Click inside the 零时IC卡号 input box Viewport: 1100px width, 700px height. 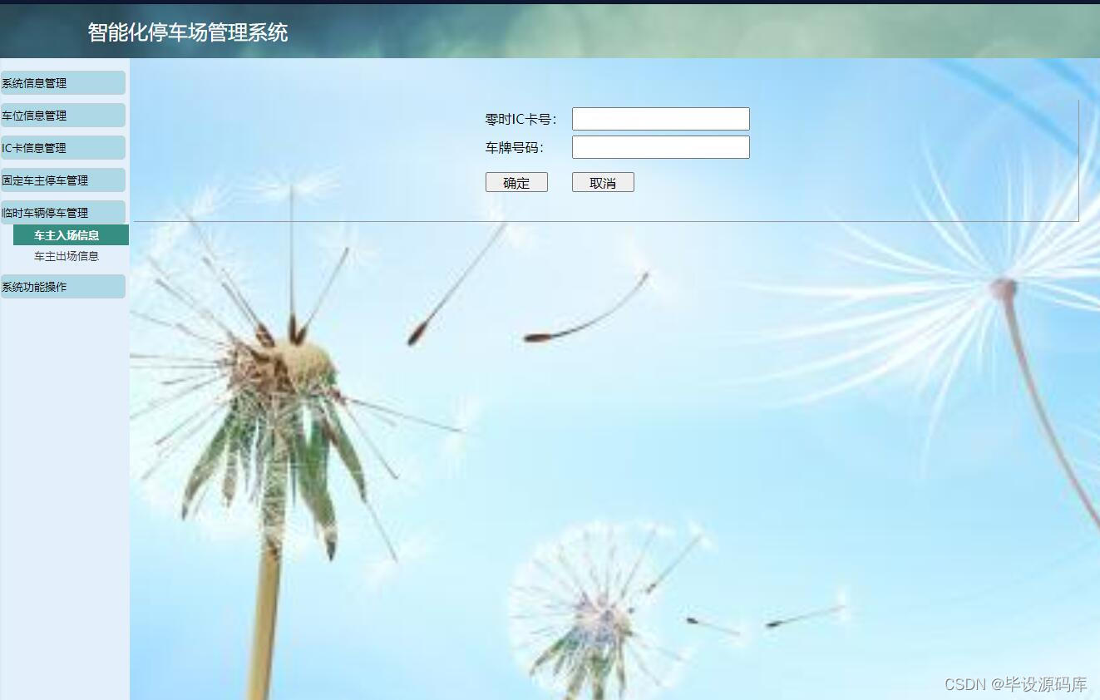[x=660, y=118]
